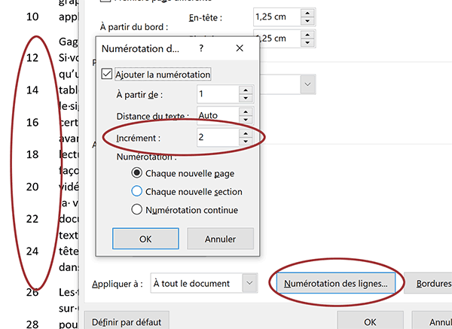Increase the Pied de page distance value
The width and height of the screenshot is (452, 329).
(x=307, y=35)
